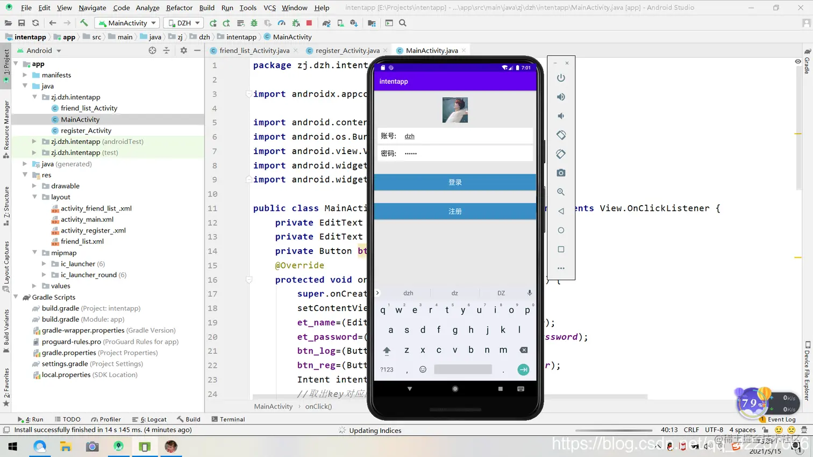Open file with the toolbar folder icon

click(x=8, y=23)
